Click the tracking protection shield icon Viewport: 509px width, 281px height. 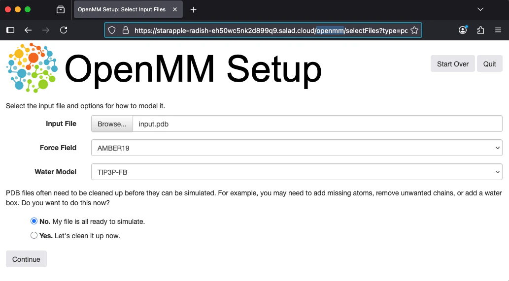tap(112, 30)
